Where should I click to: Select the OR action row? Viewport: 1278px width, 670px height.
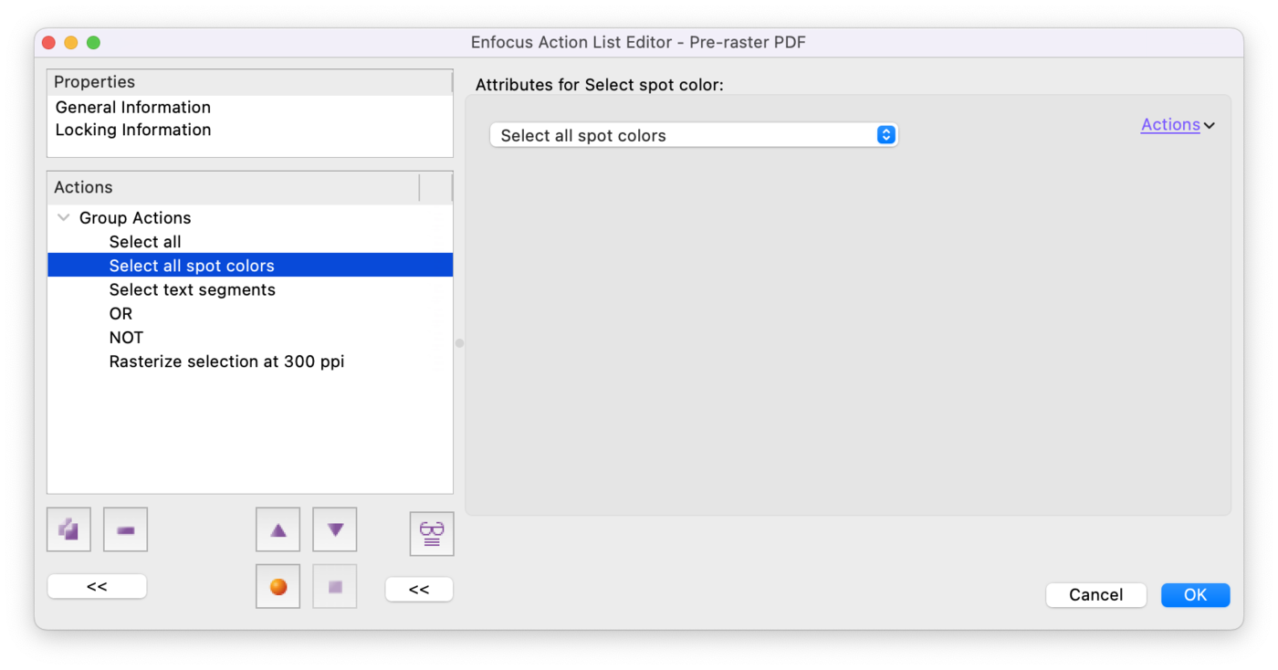250,313
